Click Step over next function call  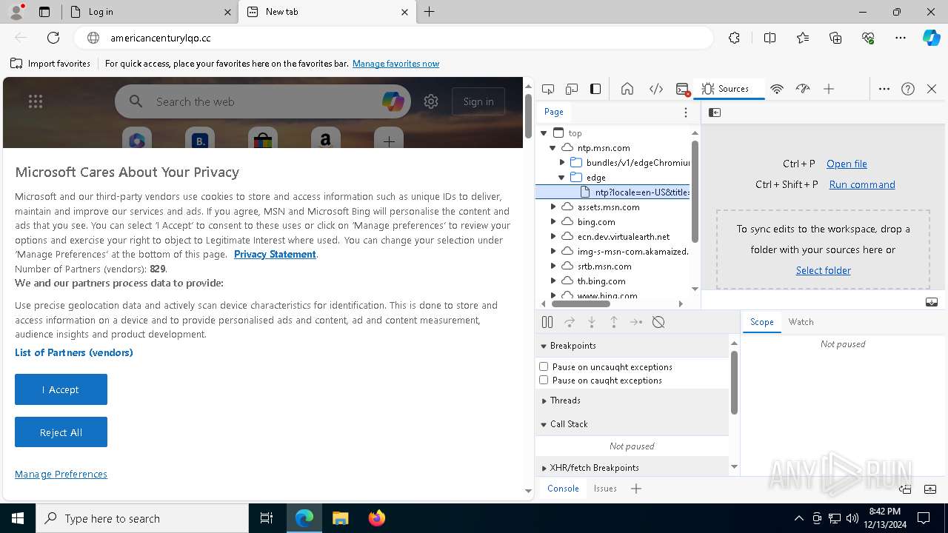tap(570, 322)
